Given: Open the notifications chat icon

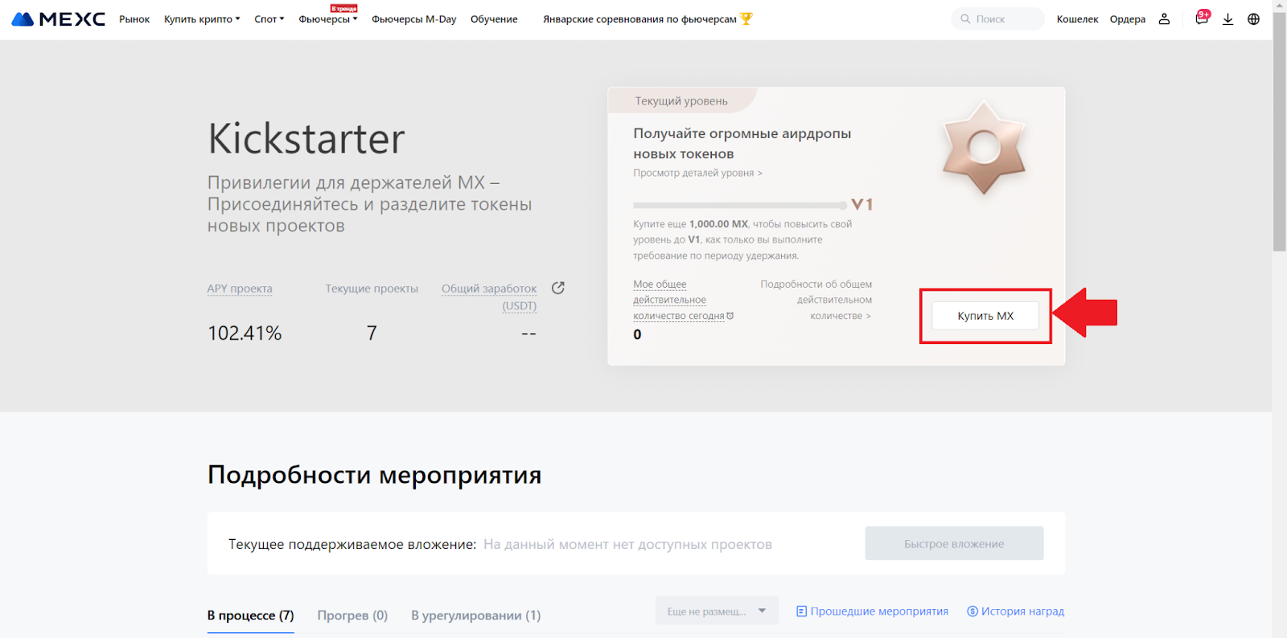Looking at the screenshot, I should tap(1202, 18).
